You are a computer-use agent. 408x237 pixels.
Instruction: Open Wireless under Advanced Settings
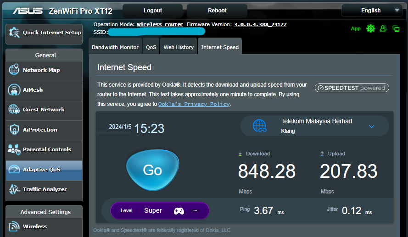(44, 227)
